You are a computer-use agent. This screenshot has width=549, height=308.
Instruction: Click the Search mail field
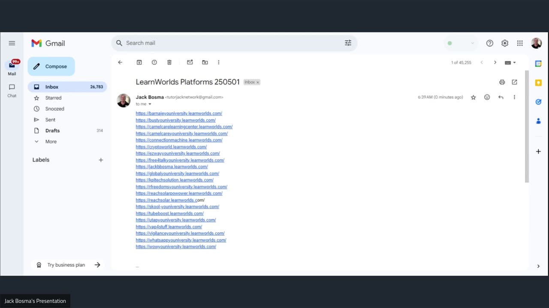coord(234,43)
